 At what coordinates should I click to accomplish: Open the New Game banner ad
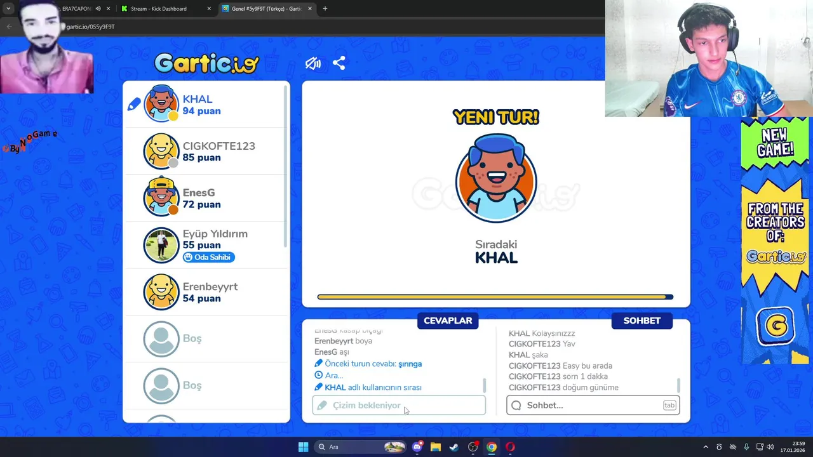[775, 240]
